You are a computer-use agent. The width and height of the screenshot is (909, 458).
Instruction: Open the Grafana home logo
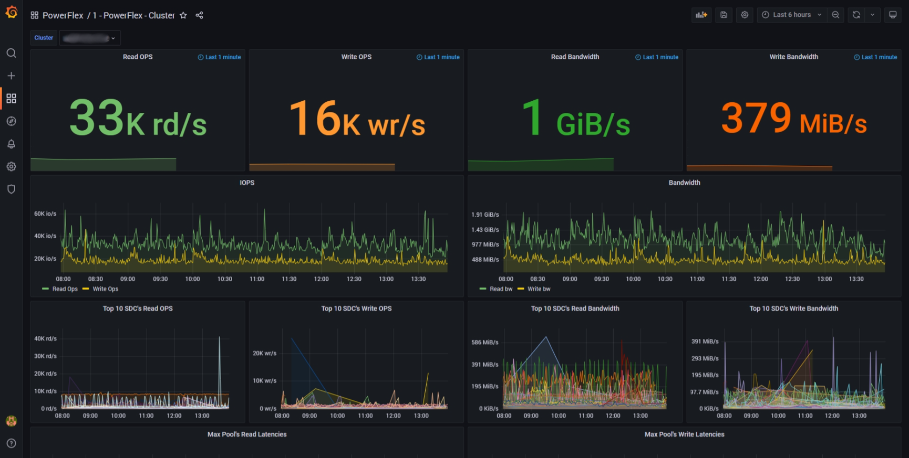(x=11, y=12)
